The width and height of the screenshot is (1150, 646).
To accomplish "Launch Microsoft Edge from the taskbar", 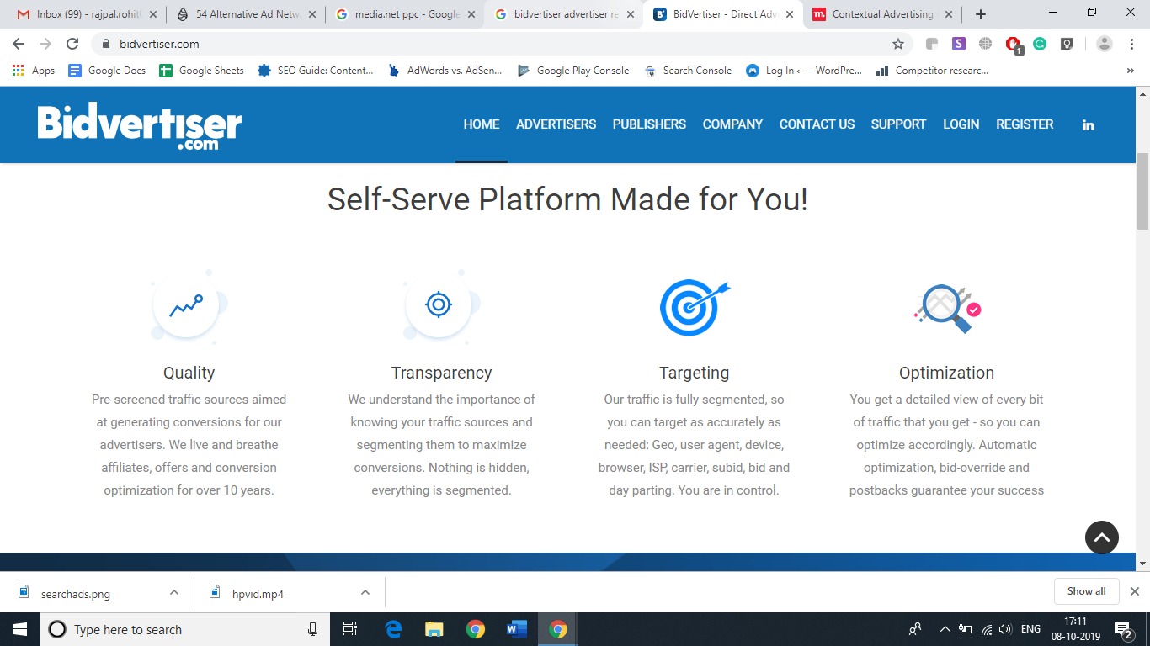I will 393,629.
